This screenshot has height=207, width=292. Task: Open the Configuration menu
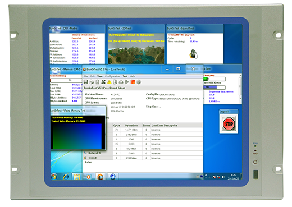click(112, 76)
